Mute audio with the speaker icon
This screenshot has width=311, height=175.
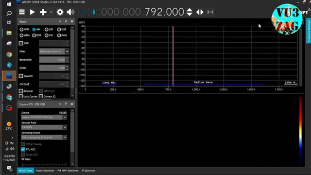[x=70, y=12]
